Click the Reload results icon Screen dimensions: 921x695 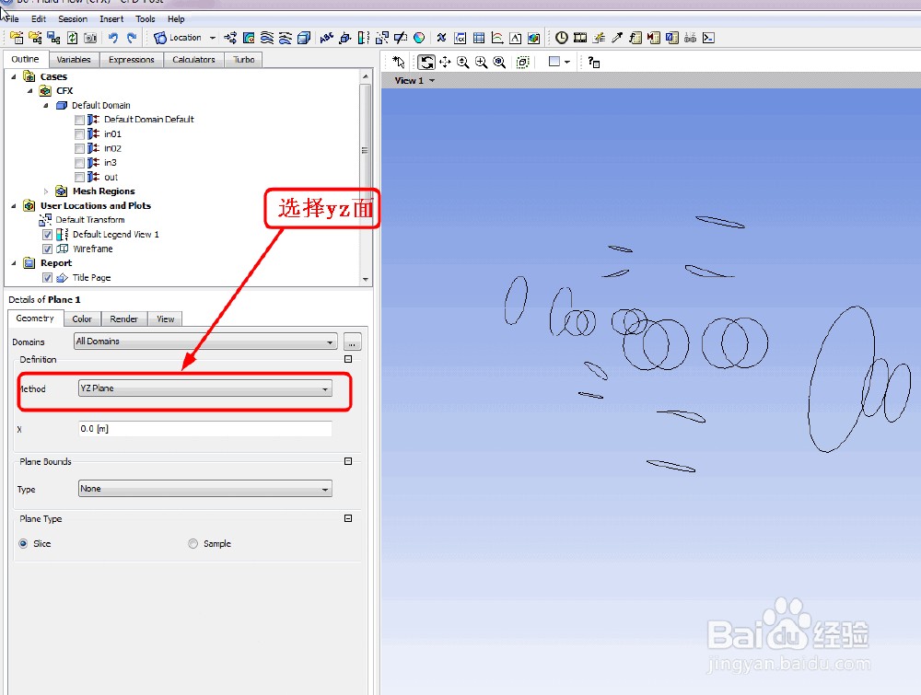72,38
